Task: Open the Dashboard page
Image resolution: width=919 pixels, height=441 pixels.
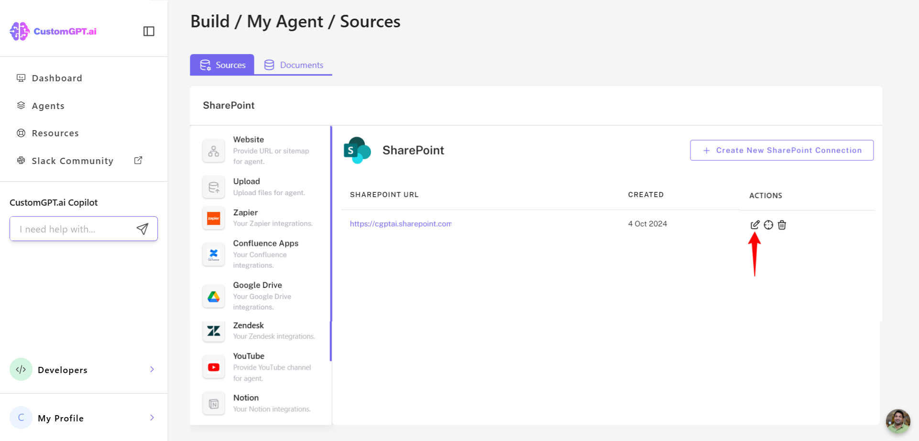Action: tap(57, 78)
